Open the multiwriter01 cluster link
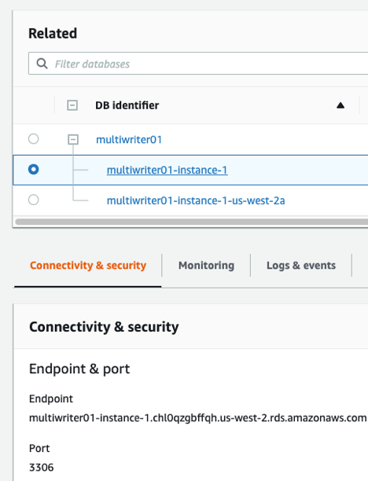The height and width of the screenshot is (481, 368). [x=129, y=140]
